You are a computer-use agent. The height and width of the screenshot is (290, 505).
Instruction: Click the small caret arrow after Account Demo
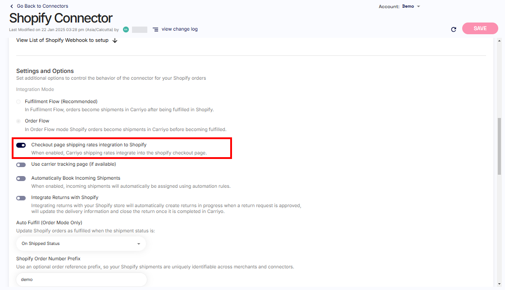pyautogui.click(x=419, y=6)
